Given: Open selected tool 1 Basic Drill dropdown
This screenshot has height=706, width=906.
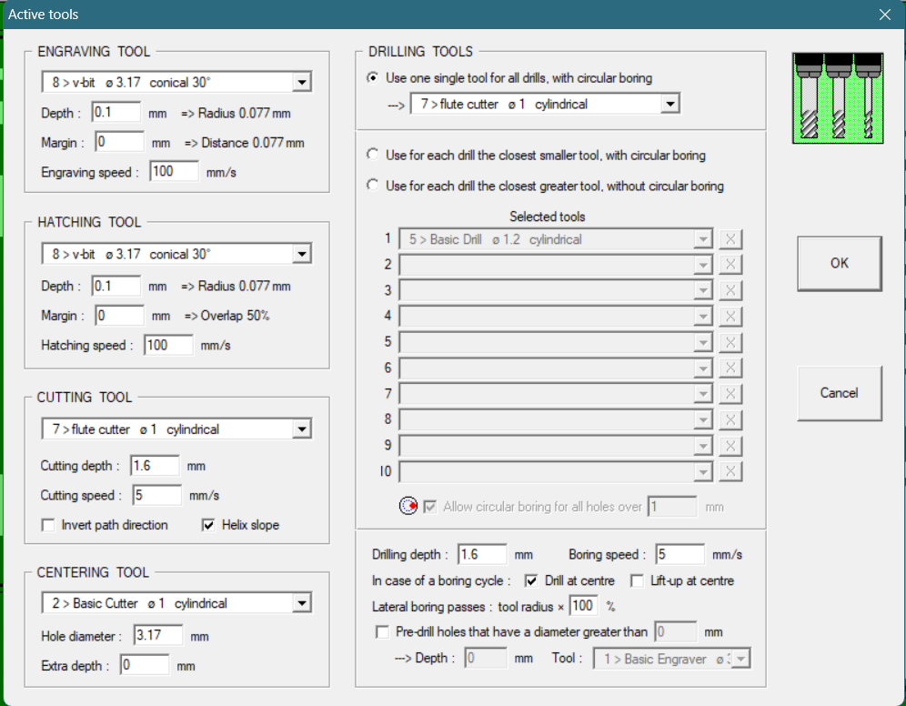Looking at the screenshot, I should point(702,239).
